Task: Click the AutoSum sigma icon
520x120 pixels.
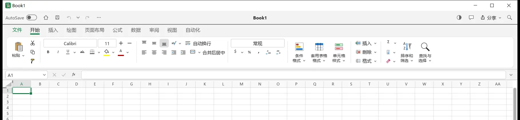Action: pyautogui.click(x=388, y=42)
